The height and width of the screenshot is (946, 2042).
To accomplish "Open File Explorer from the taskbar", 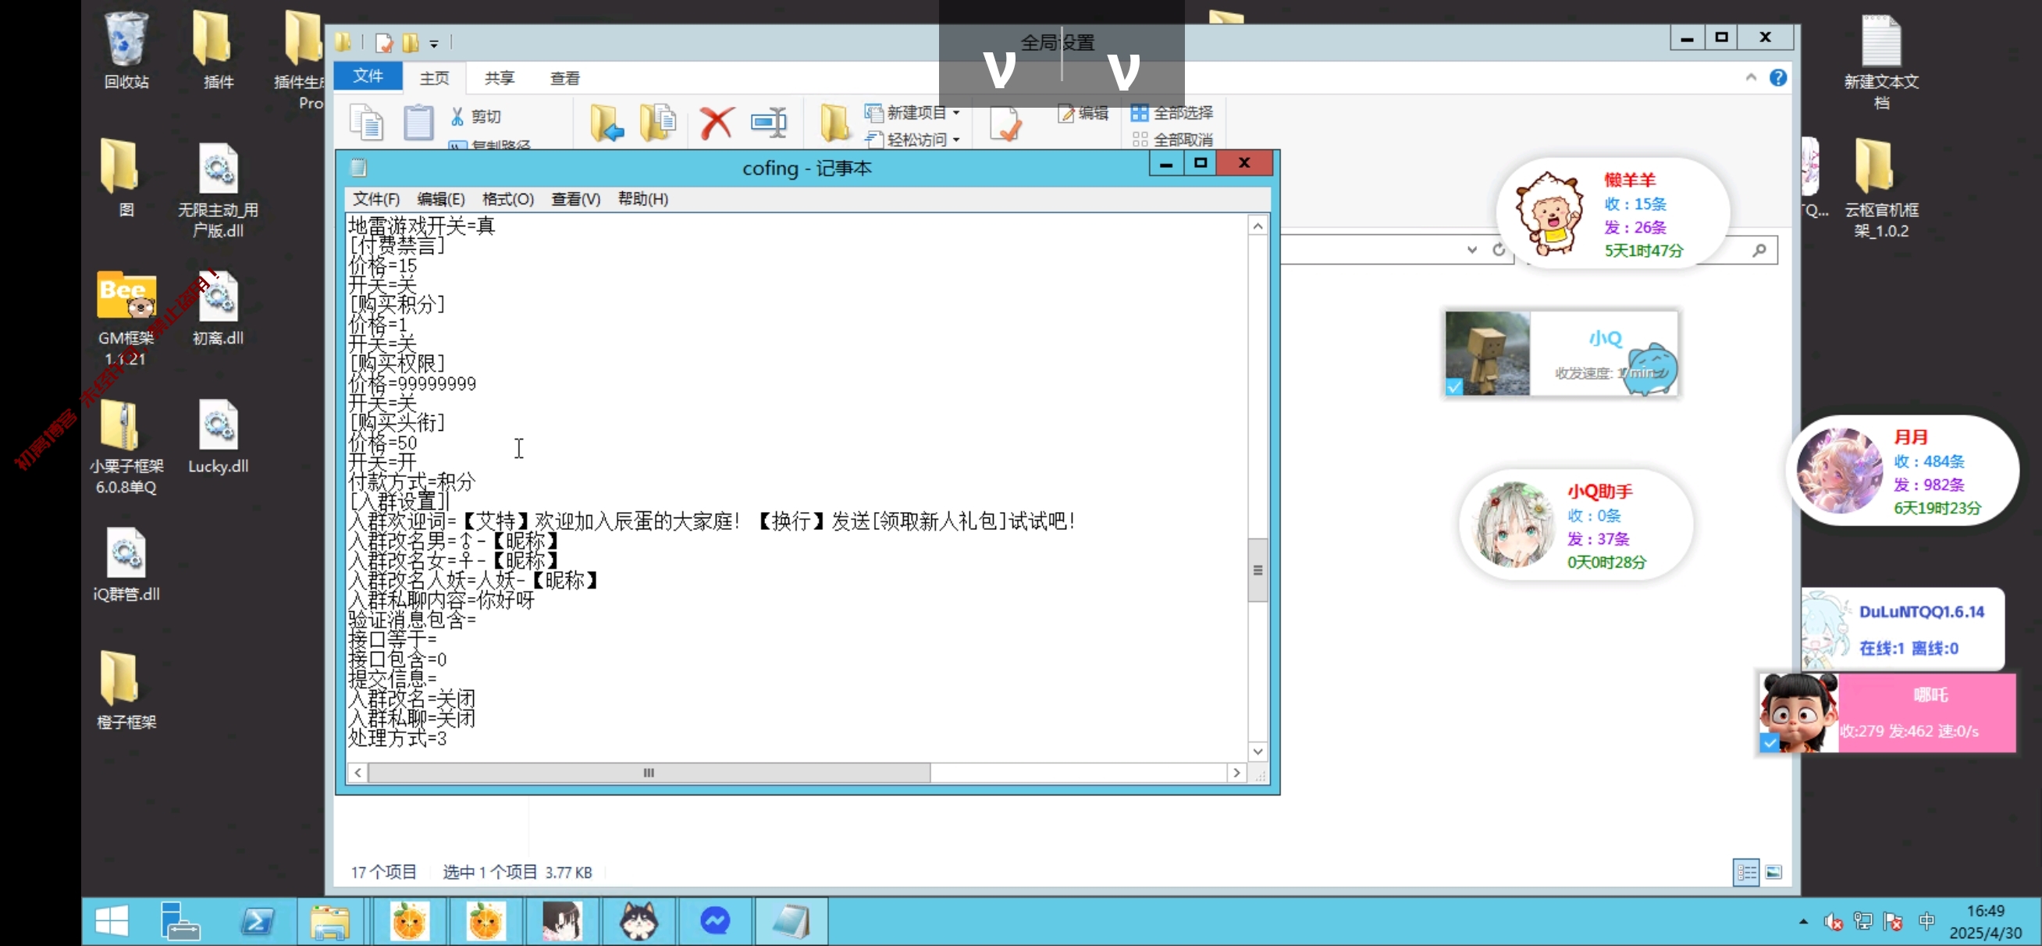I will coord(329,922).
